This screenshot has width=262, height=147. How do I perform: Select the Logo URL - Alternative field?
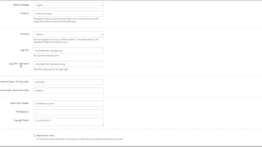(68, 64)
